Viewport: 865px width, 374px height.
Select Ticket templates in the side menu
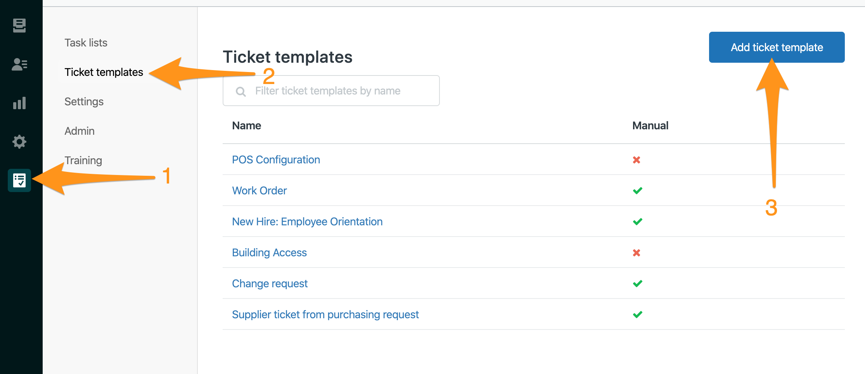tap(104, 72)
